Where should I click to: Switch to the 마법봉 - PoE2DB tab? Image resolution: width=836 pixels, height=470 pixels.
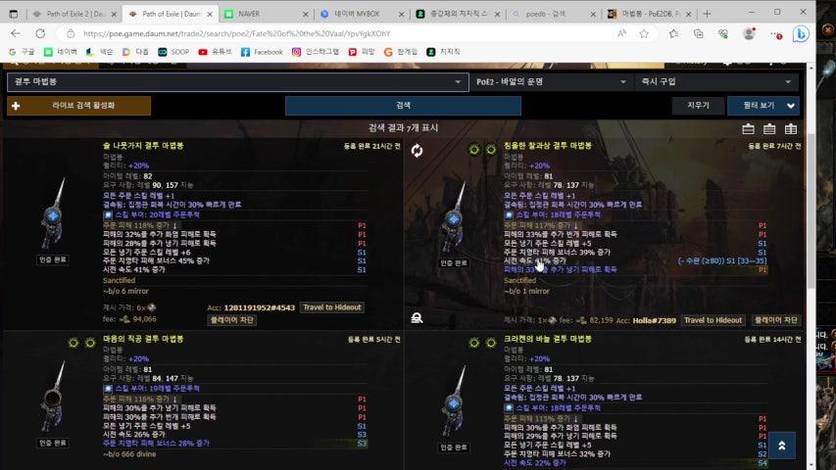pyautogui.click(x=649, y=14)
